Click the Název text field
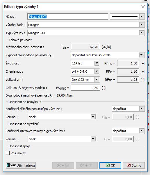The image size is (150, 175). coord(68,17)
